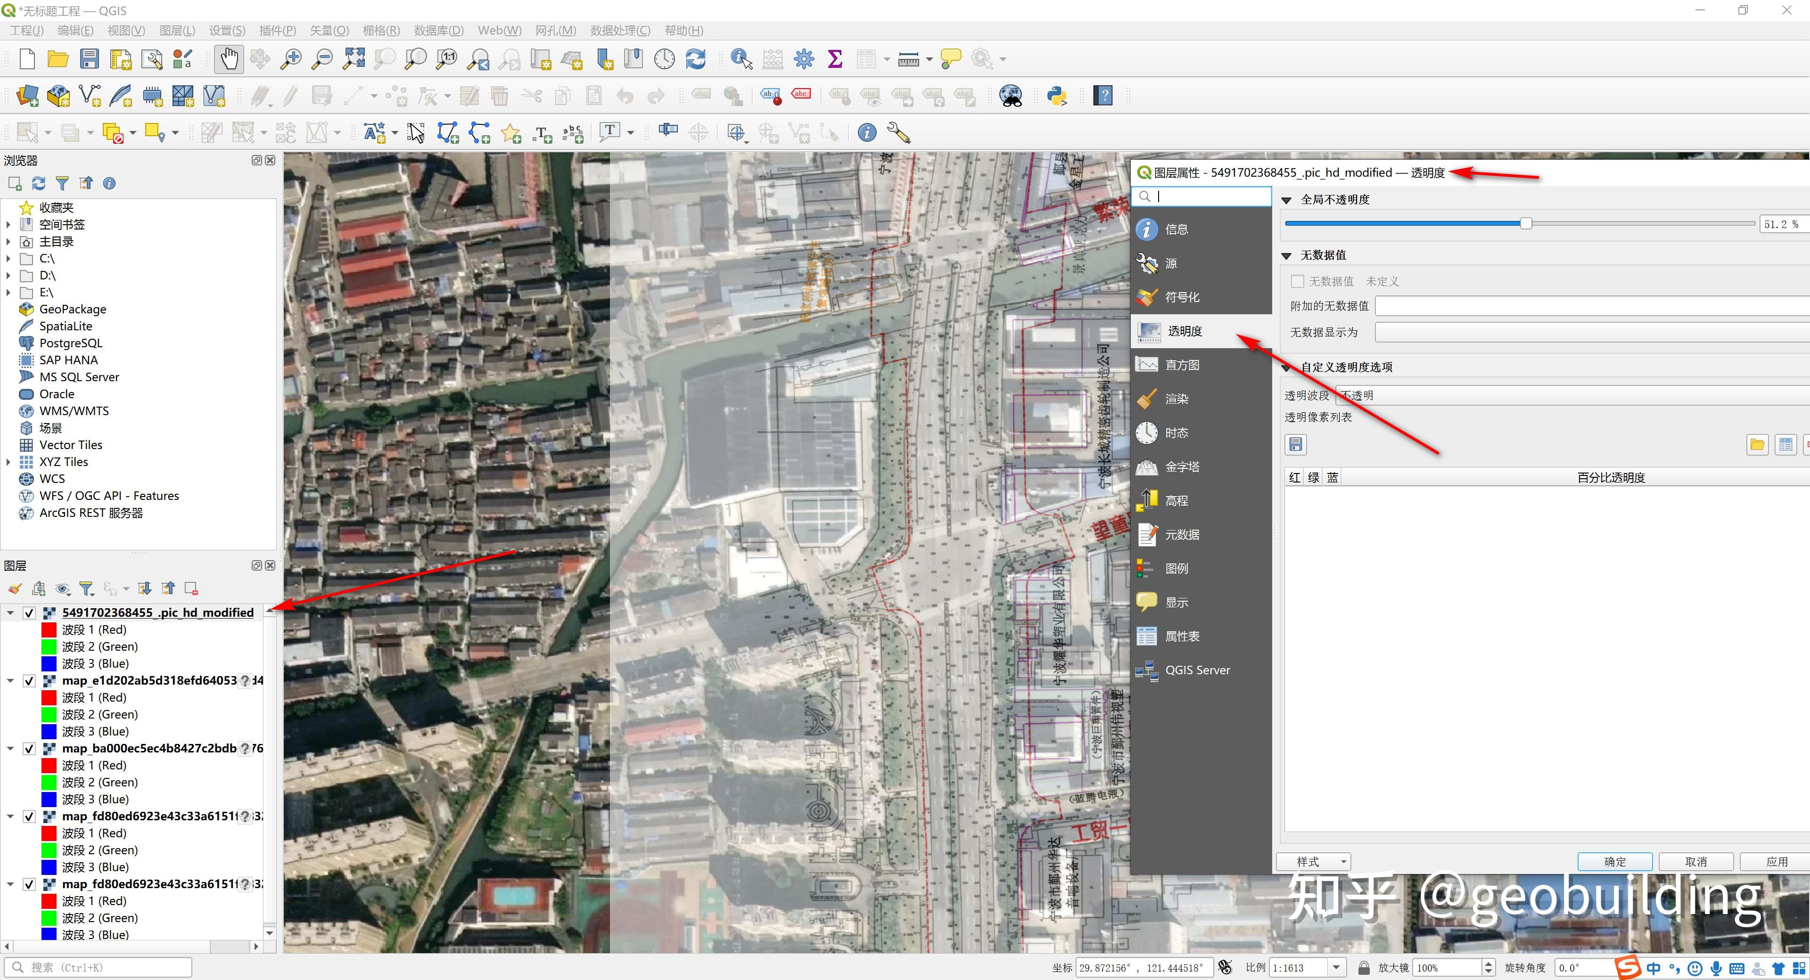Screen dimensions: 1810x980
Task: Click the map Refresh icon
Action: click(x=695, y=59)
